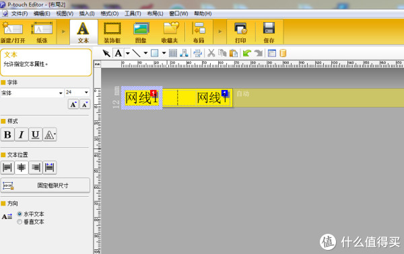This screenshot has height=254, width=404.
Task: Toggle Italic text style
Action: 22,134
